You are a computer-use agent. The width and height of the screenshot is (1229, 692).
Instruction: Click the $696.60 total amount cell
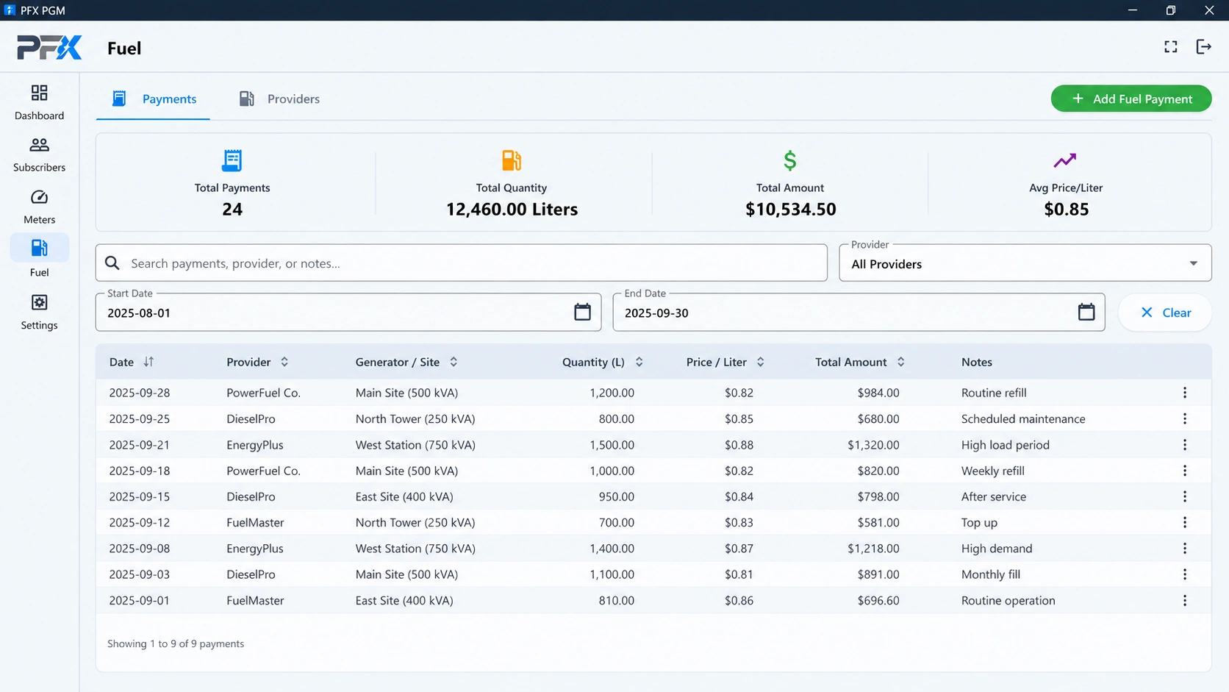878,600
